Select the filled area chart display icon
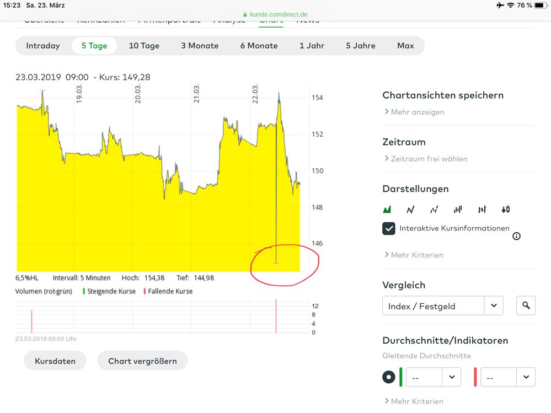 tap(387, 210)
